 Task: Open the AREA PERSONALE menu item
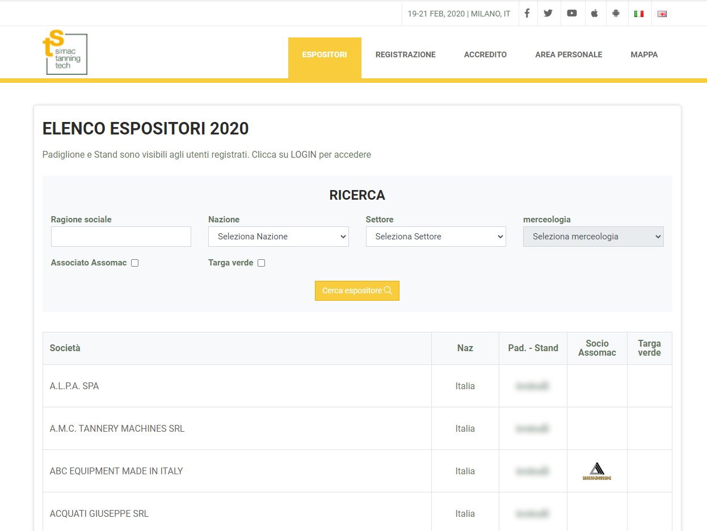coord(569,55)
